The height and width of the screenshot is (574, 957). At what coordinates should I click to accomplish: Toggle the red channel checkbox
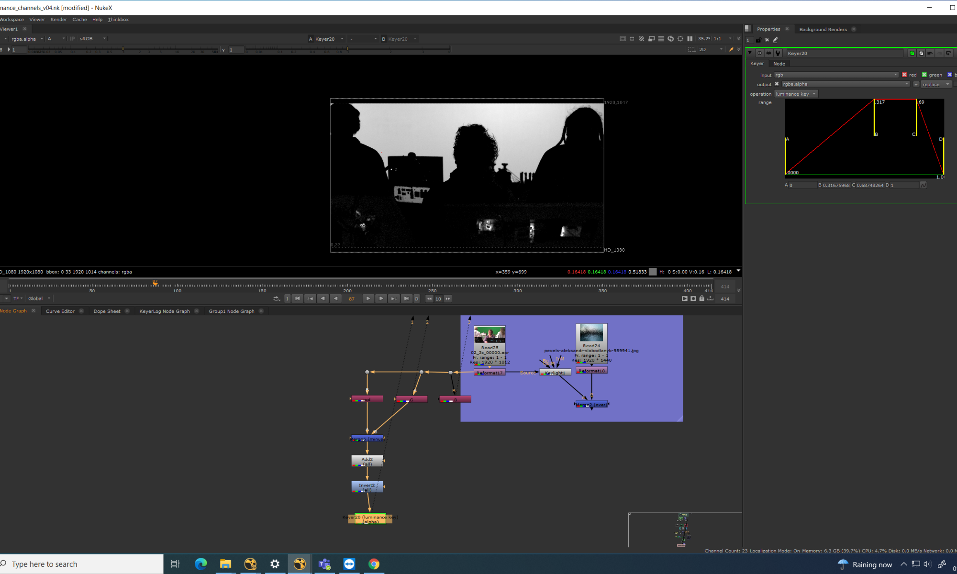click(904, 75)
